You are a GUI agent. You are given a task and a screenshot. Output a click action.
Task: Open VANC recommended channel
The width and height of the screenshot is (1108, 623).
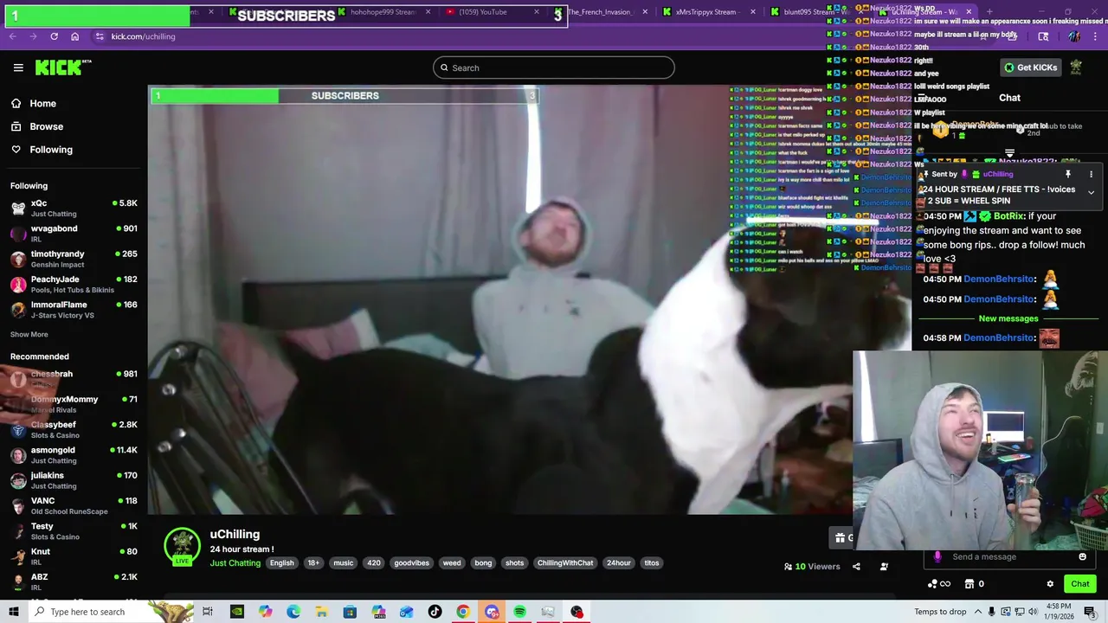(74, 505)
